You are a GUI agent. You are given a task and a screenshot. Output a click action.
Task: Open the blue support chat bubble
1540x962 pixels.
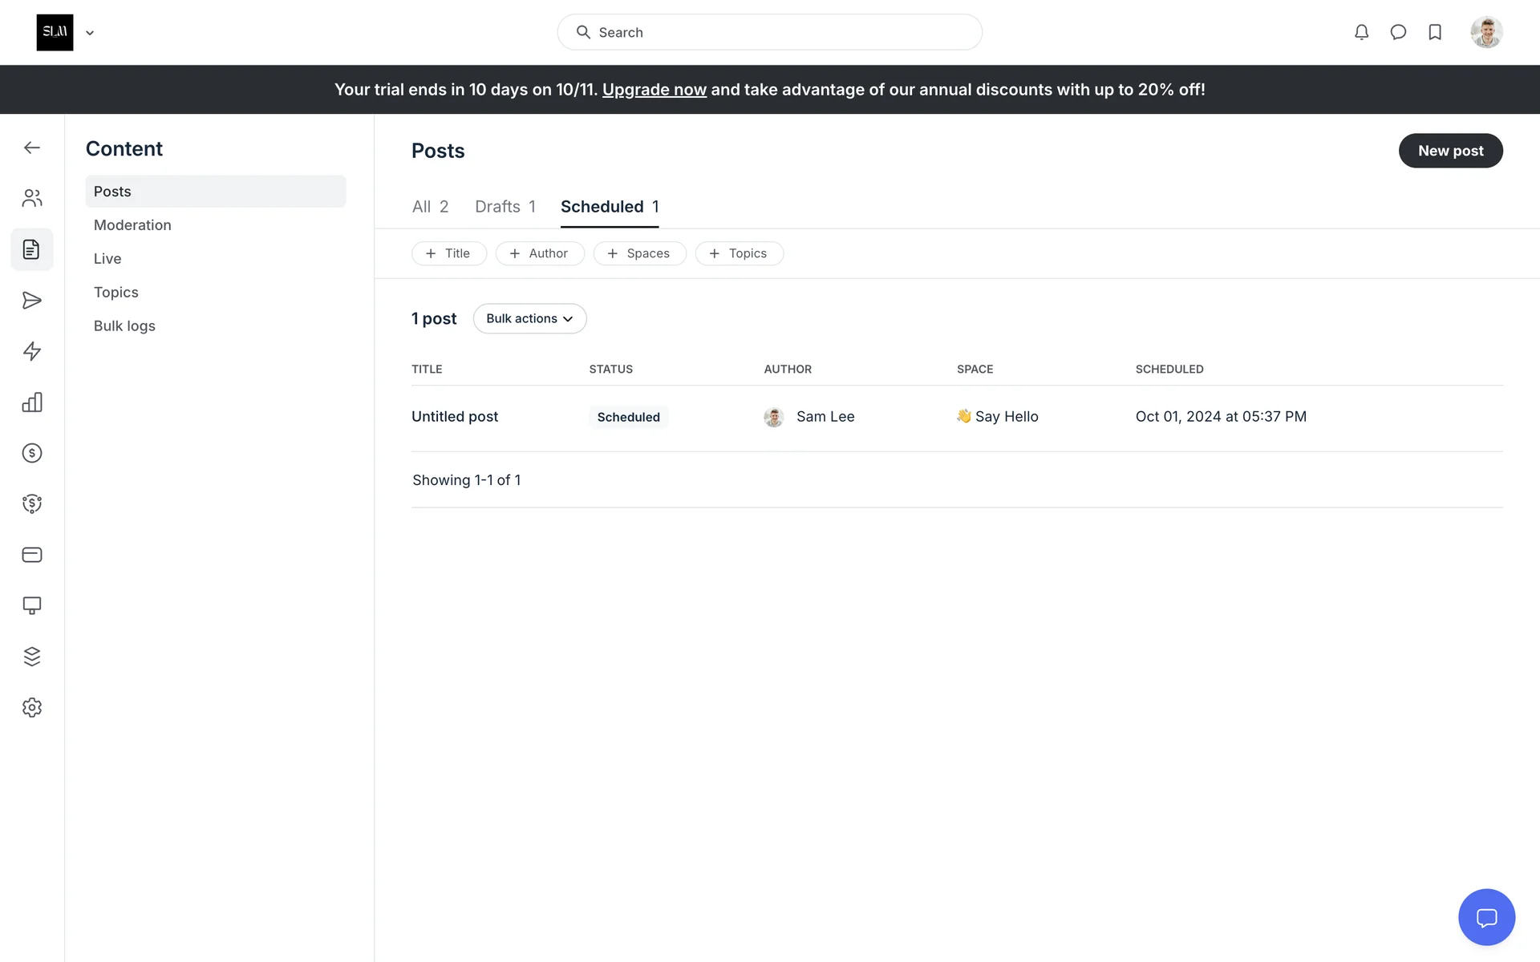click(x=1486, y=917)
